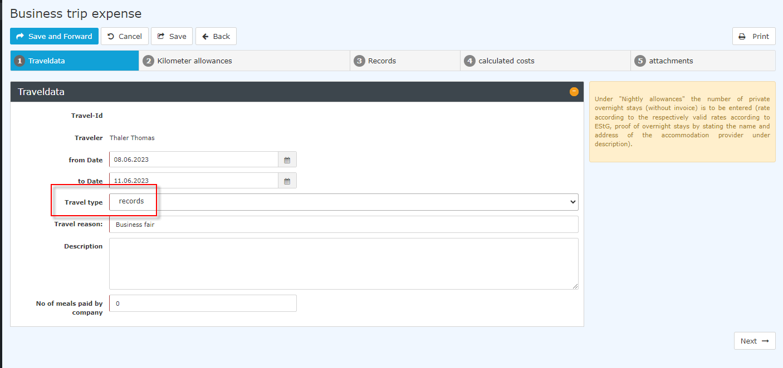This screenshot has height=368, width=783.
Task: Click into the Description text area
Action: [344, 263]
